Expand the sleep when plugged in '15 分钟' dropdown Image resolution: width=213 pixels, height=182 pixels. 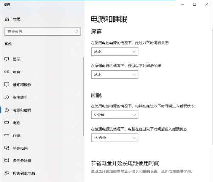coord(114,138)
